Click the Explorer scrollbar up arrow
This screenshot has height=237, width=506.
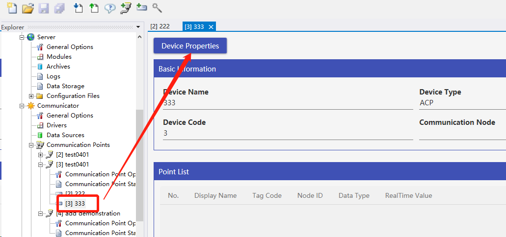[139, 37]
